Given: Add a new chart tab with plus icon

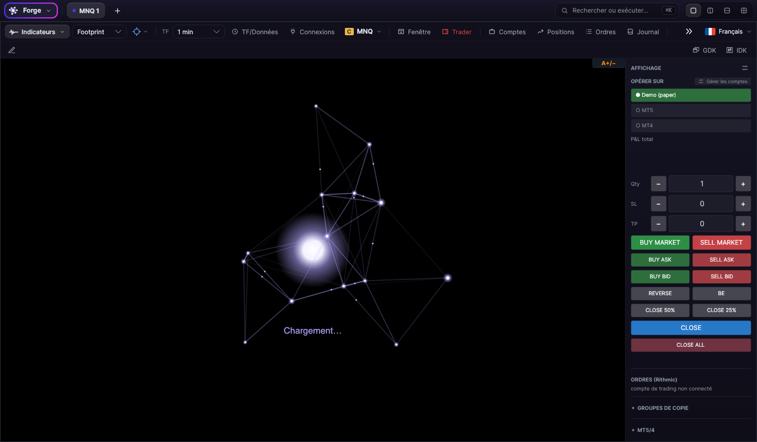Looking at the screenshot, I should (x=117, y=11).
